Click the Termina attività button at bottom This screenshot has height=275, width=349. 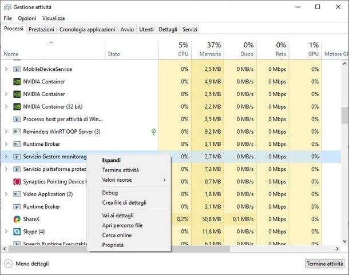pos(324,264)
